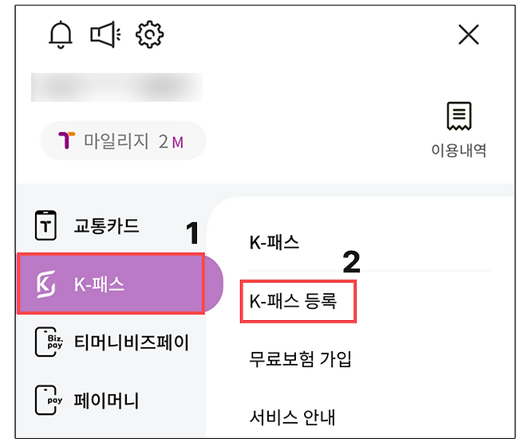The height and width of the screenshot is (442, 525).
Task: Open the 이용내역 receipt icon
Action: pos(459,117)
